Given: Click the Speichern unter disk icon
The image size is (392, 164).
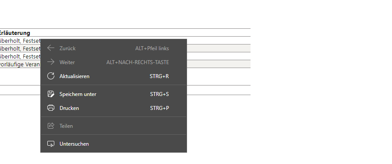Looking at the screenshot, I should pyautogui.click(x=51, y=94).
